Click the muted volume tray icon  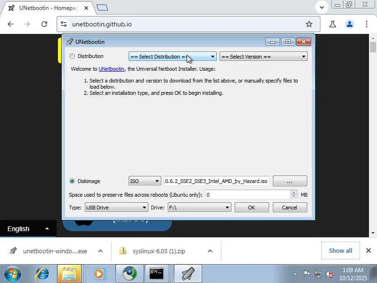329,274
